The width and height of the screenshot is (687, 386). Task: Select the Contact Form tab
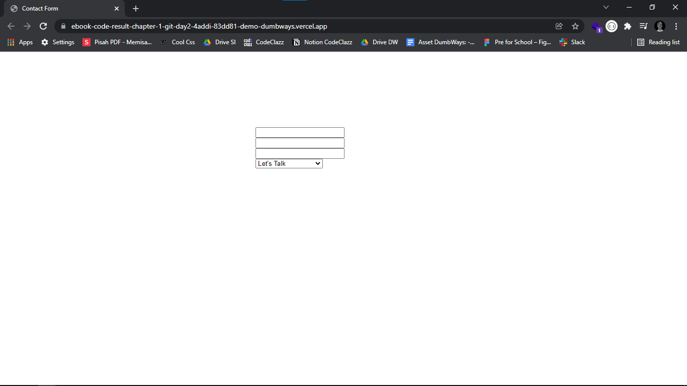coord(64,9)
